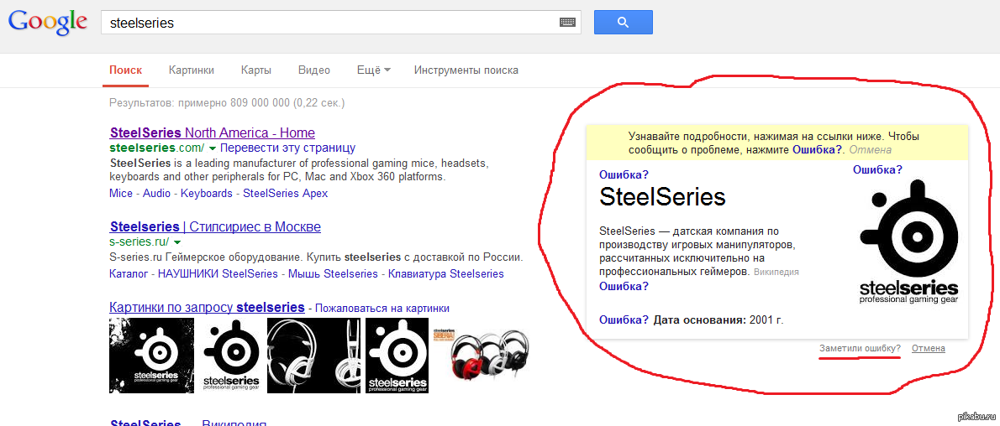This screenshot has height=426, width=1000.
Task: Expand arrow next to steelseries.com URL
Action: (x=213, y=148)
